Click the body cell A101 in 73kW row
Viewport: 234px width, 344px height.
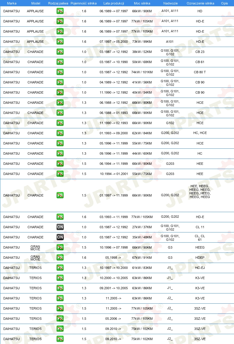point(170,42)
